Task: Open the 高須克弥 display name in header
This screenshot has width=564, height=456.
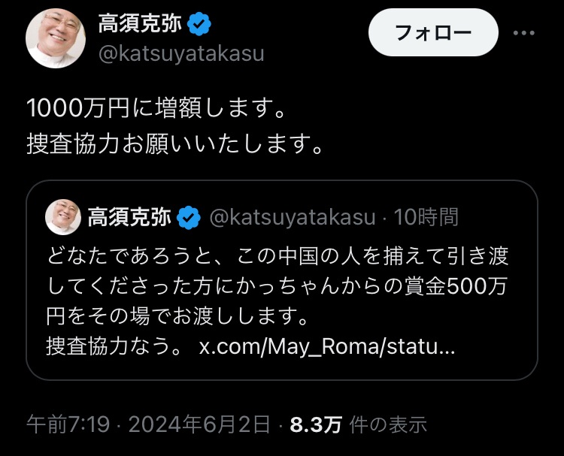Action: pos(140,24)
